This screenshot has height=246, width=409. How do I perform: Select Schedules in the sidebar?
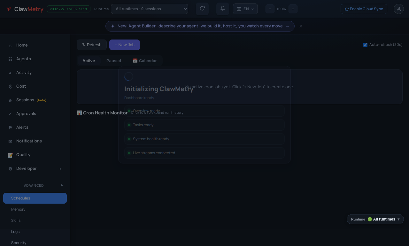point(35,198)
